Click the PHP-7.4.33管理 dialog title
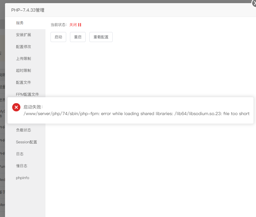Screen dimensions: 256x217 28,10
